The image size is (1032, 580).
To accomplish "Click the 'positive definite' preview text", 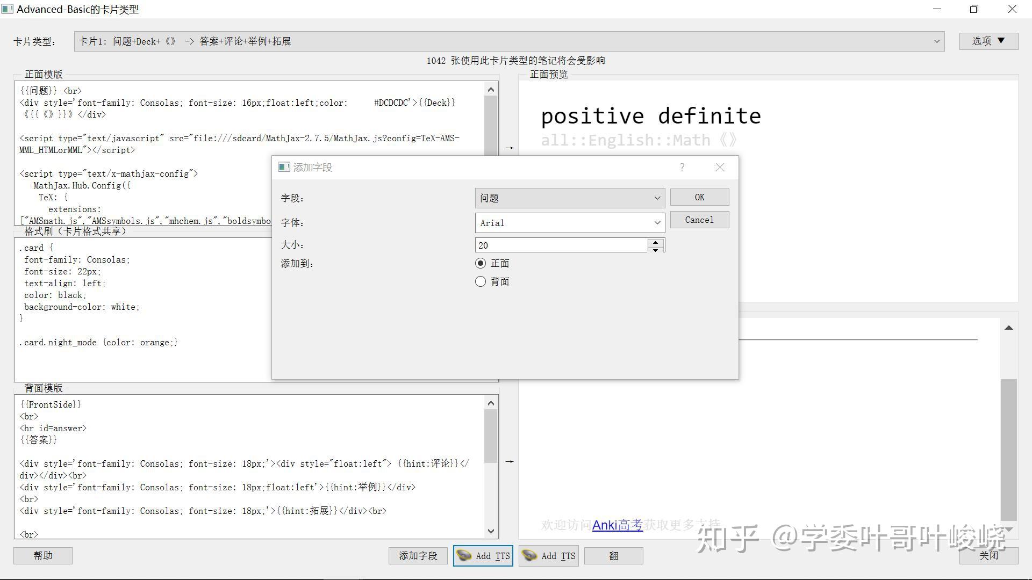I will point(650,116).
